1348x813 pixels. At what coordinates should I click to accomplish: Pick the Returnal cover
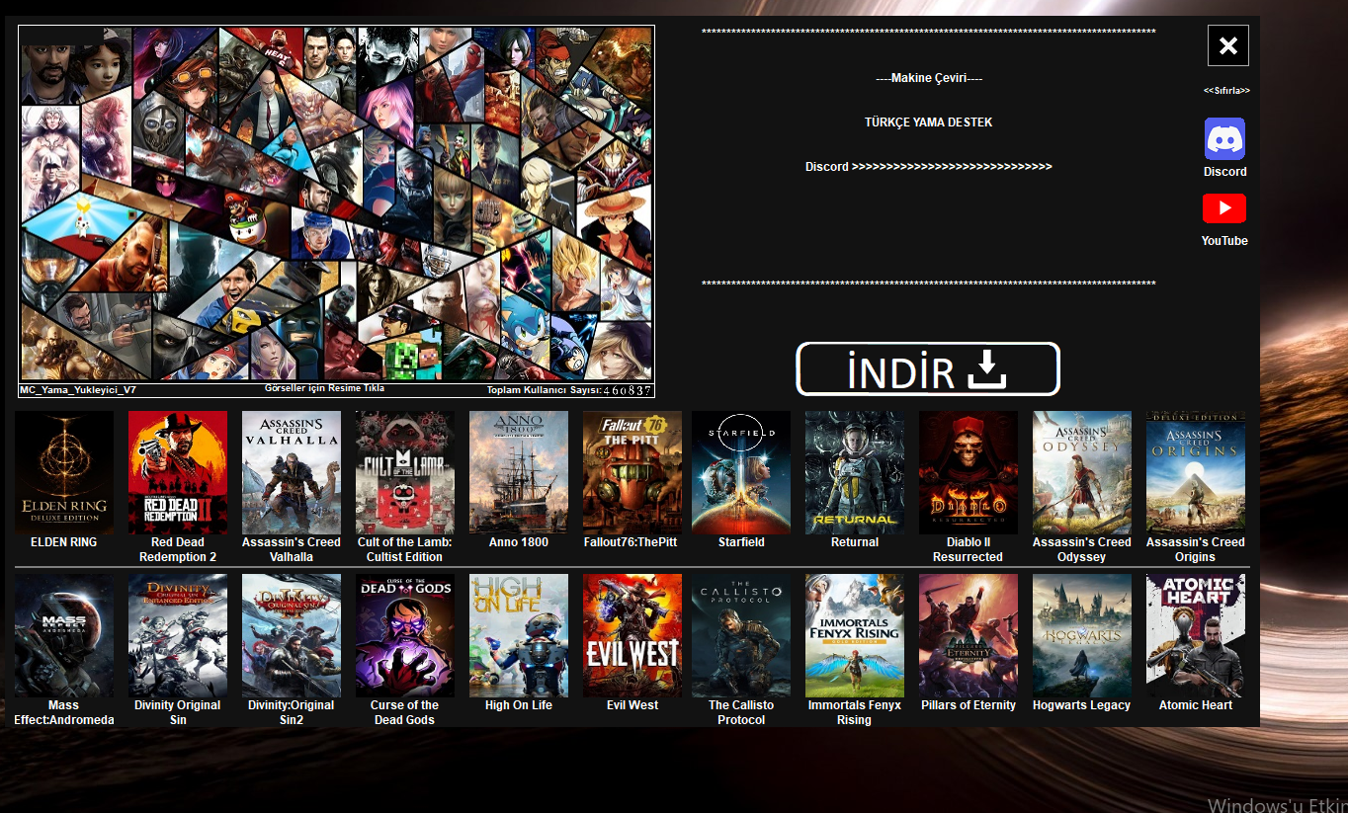(x=855, y=473)
